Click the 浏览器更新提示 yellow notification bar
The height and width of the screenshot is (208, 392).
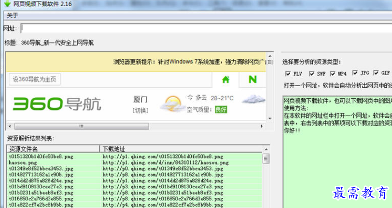pyautogui.click(x=136, y=62)
